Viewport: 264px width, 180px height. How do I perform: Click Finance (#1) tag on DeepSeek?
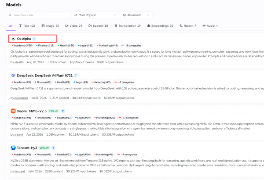point(43,82)
